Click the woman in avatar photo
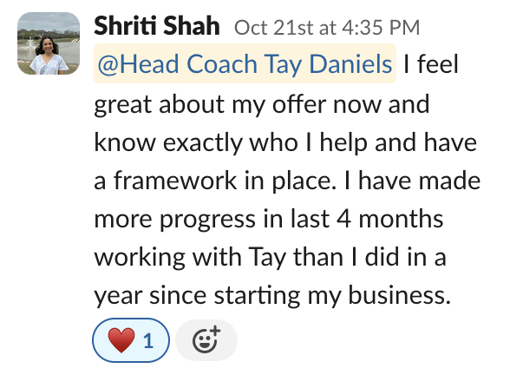This screenshot has height=375, width=510. (49, 56)
